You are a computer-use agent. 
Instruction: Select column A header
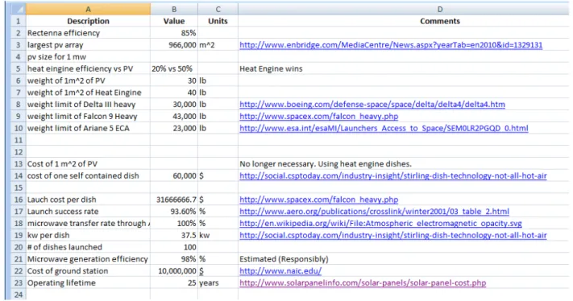[x=88, y=9]
